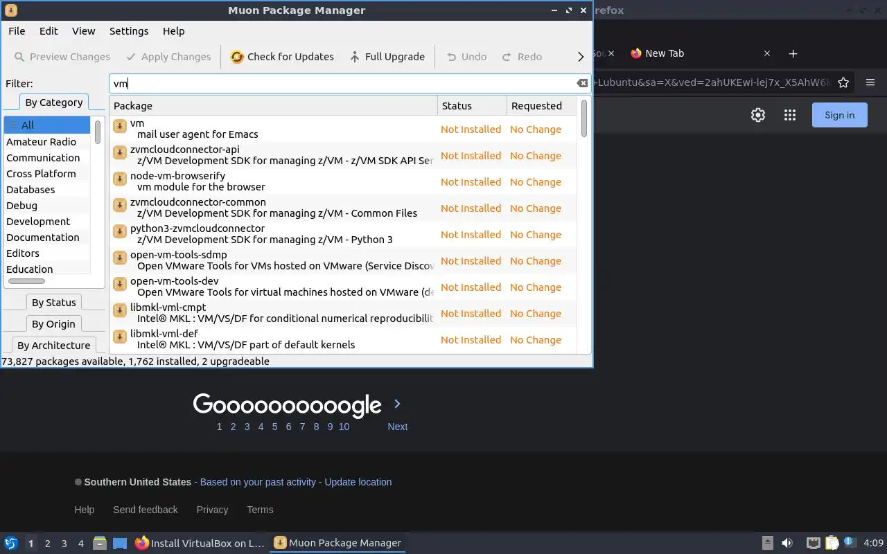Viewport: 887px width, 554px height.
Task: Select the Cross Platform category
Action: [47, 174]
